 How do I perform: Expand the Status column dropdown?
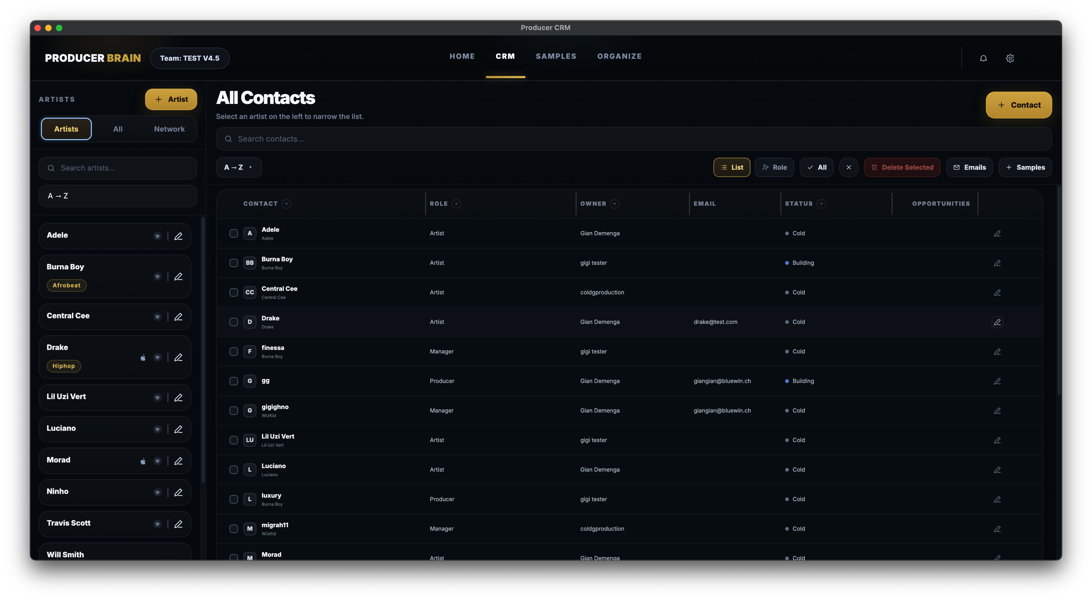(x=821, y=203)
